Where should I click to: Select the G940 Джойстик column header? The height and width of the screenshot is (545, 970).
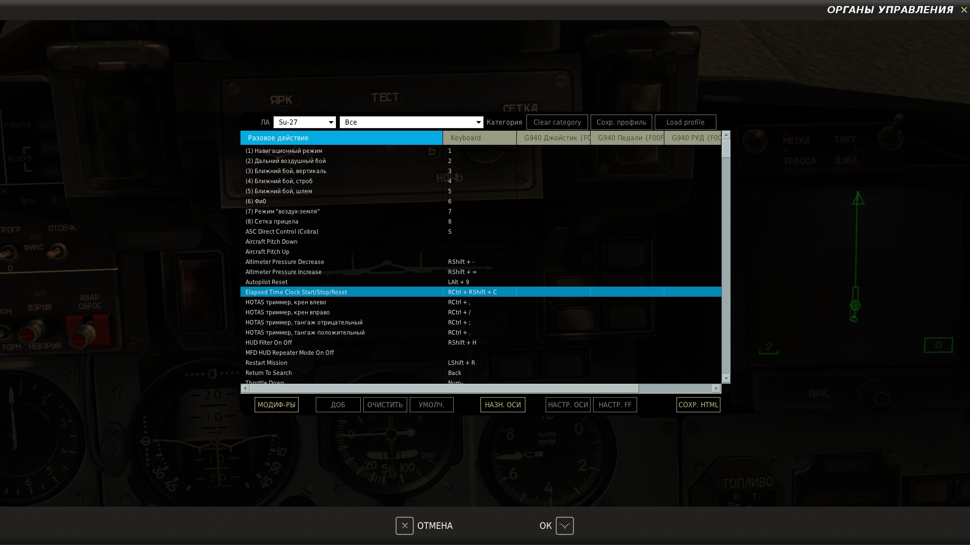click(553, 138)
